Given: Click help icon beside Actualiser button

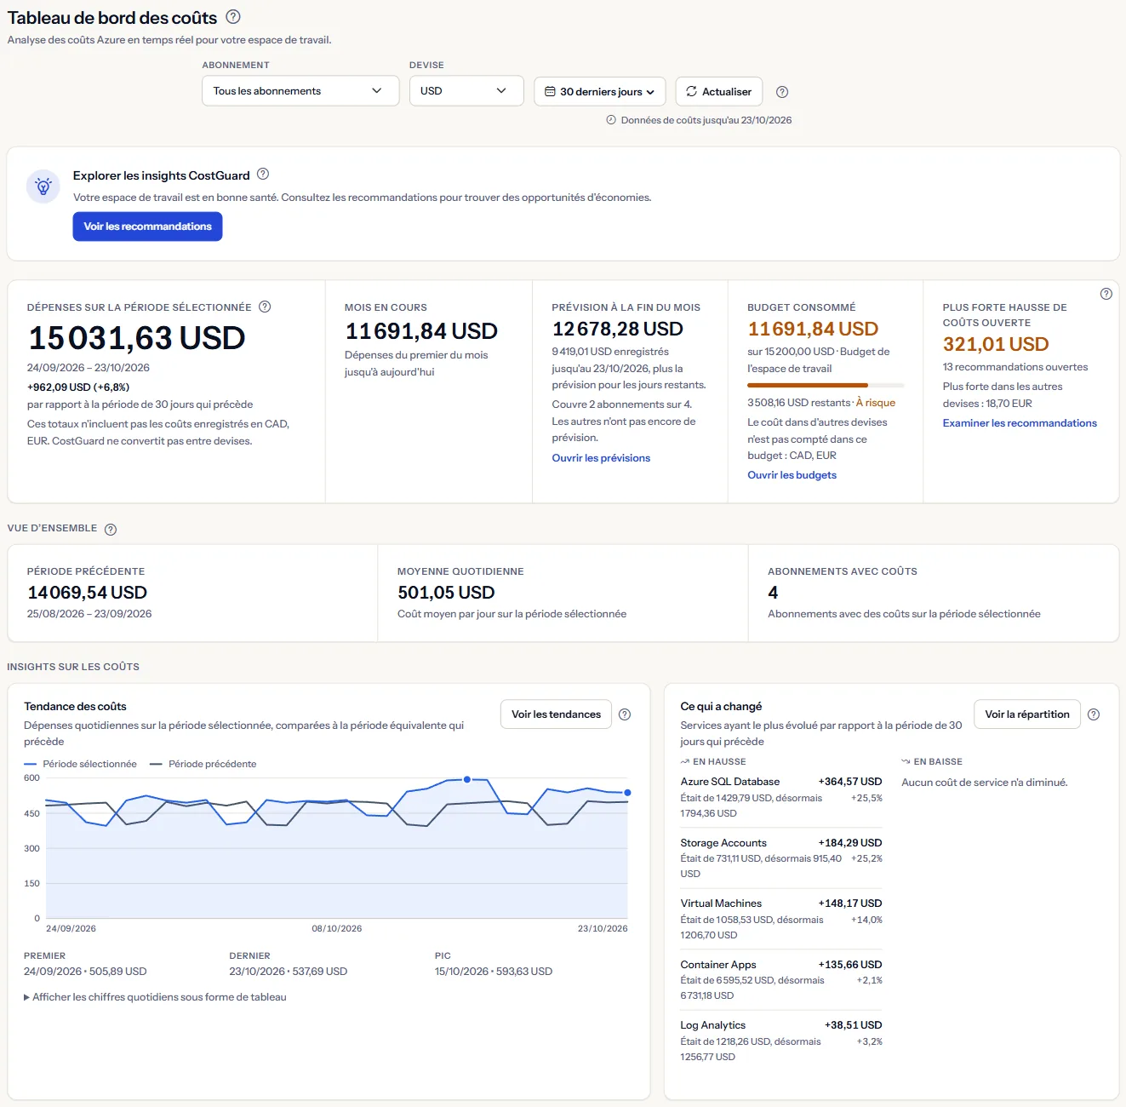Looking at the screenshot, I should 782,92.
